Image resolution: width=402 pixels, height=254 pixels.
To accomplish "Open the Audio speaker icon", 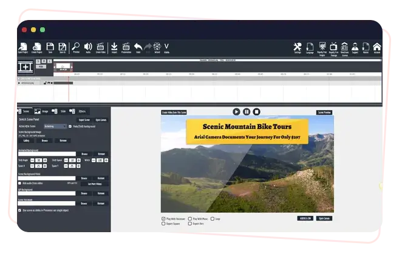I will [x=88, y=47].
